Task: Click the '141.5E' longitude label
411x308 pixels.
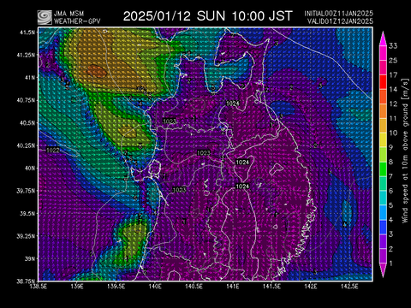Action: pos(271,286)
